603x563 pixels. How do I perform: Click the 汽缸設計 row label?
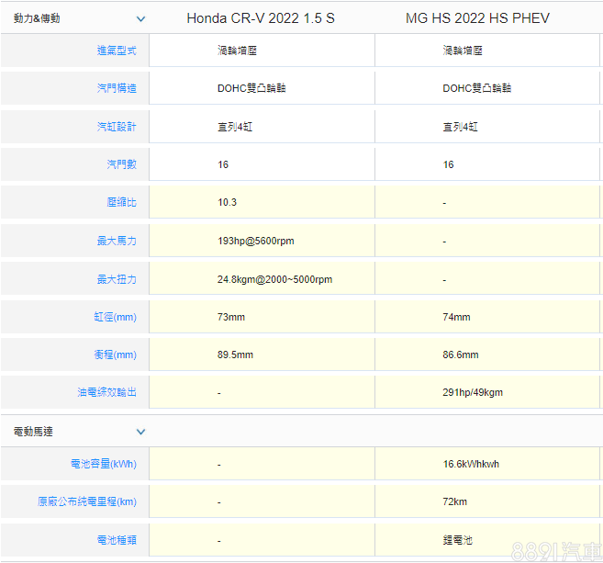pos(117,127)
